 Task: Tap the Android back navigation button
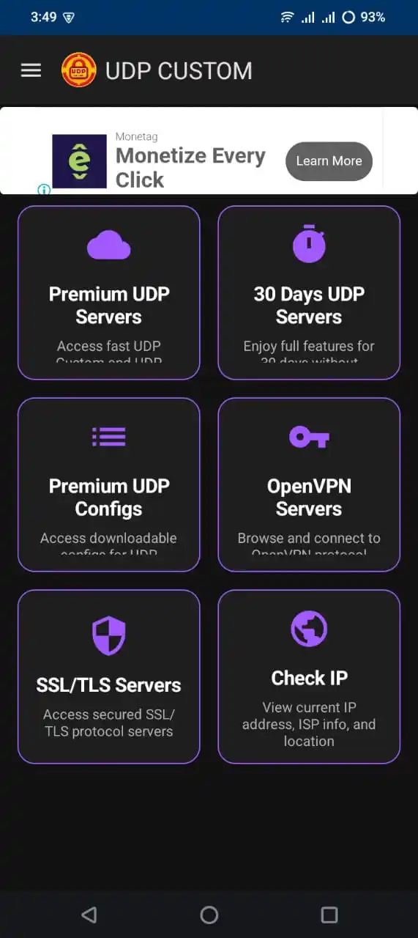89,915
